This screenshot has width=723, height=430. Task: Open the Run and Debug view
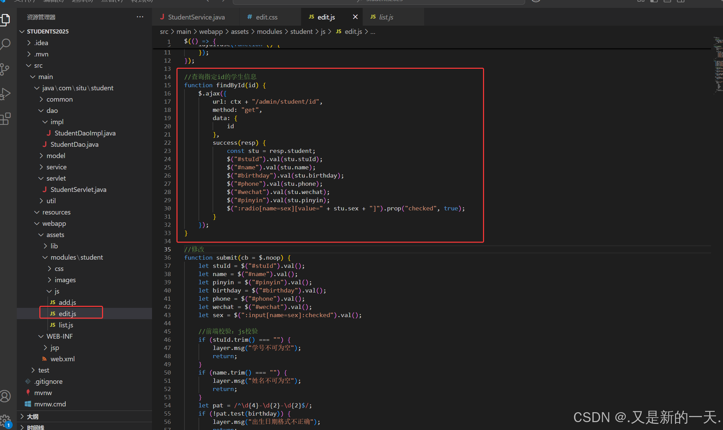pyautogui.click(x=5, y=94)
